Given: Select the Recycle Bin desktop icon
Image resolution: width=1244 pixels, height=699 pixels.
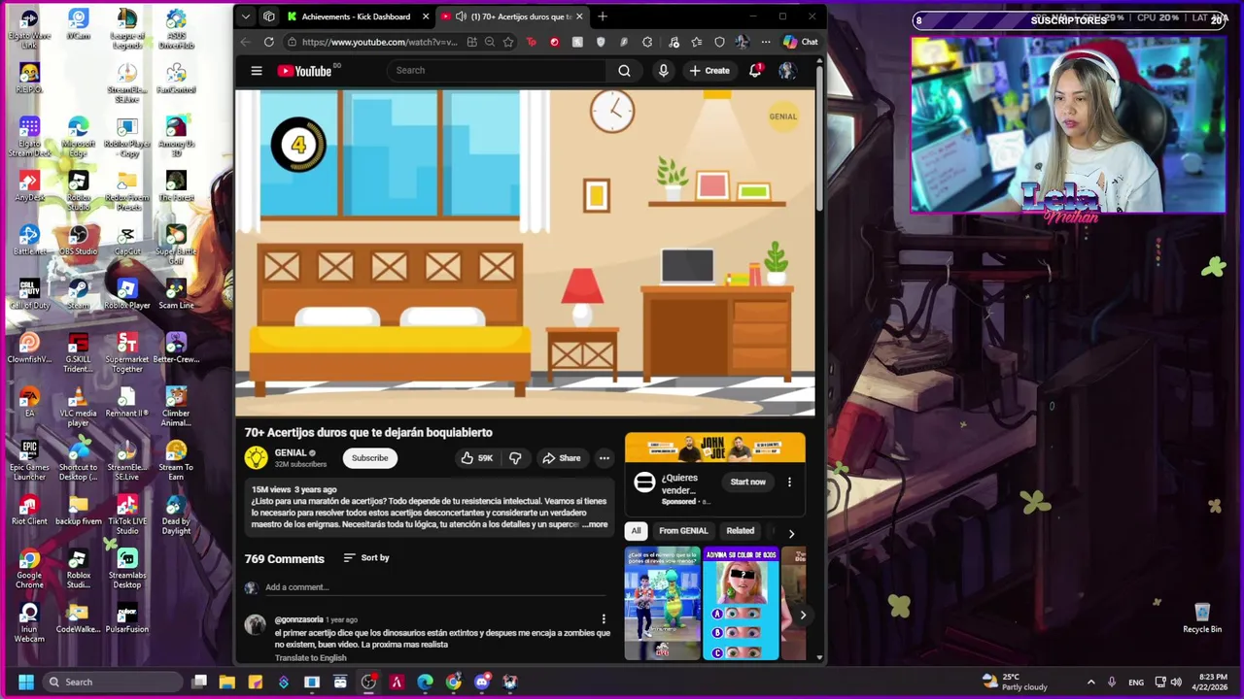Looking at the screenshot, I should click(1202, 617).
